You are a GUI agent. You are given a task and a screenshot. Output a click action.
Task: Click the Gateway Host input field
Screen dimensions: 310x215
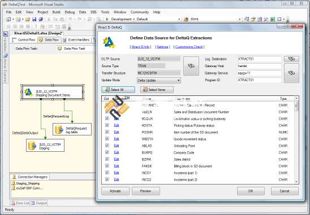click(259, 66)
